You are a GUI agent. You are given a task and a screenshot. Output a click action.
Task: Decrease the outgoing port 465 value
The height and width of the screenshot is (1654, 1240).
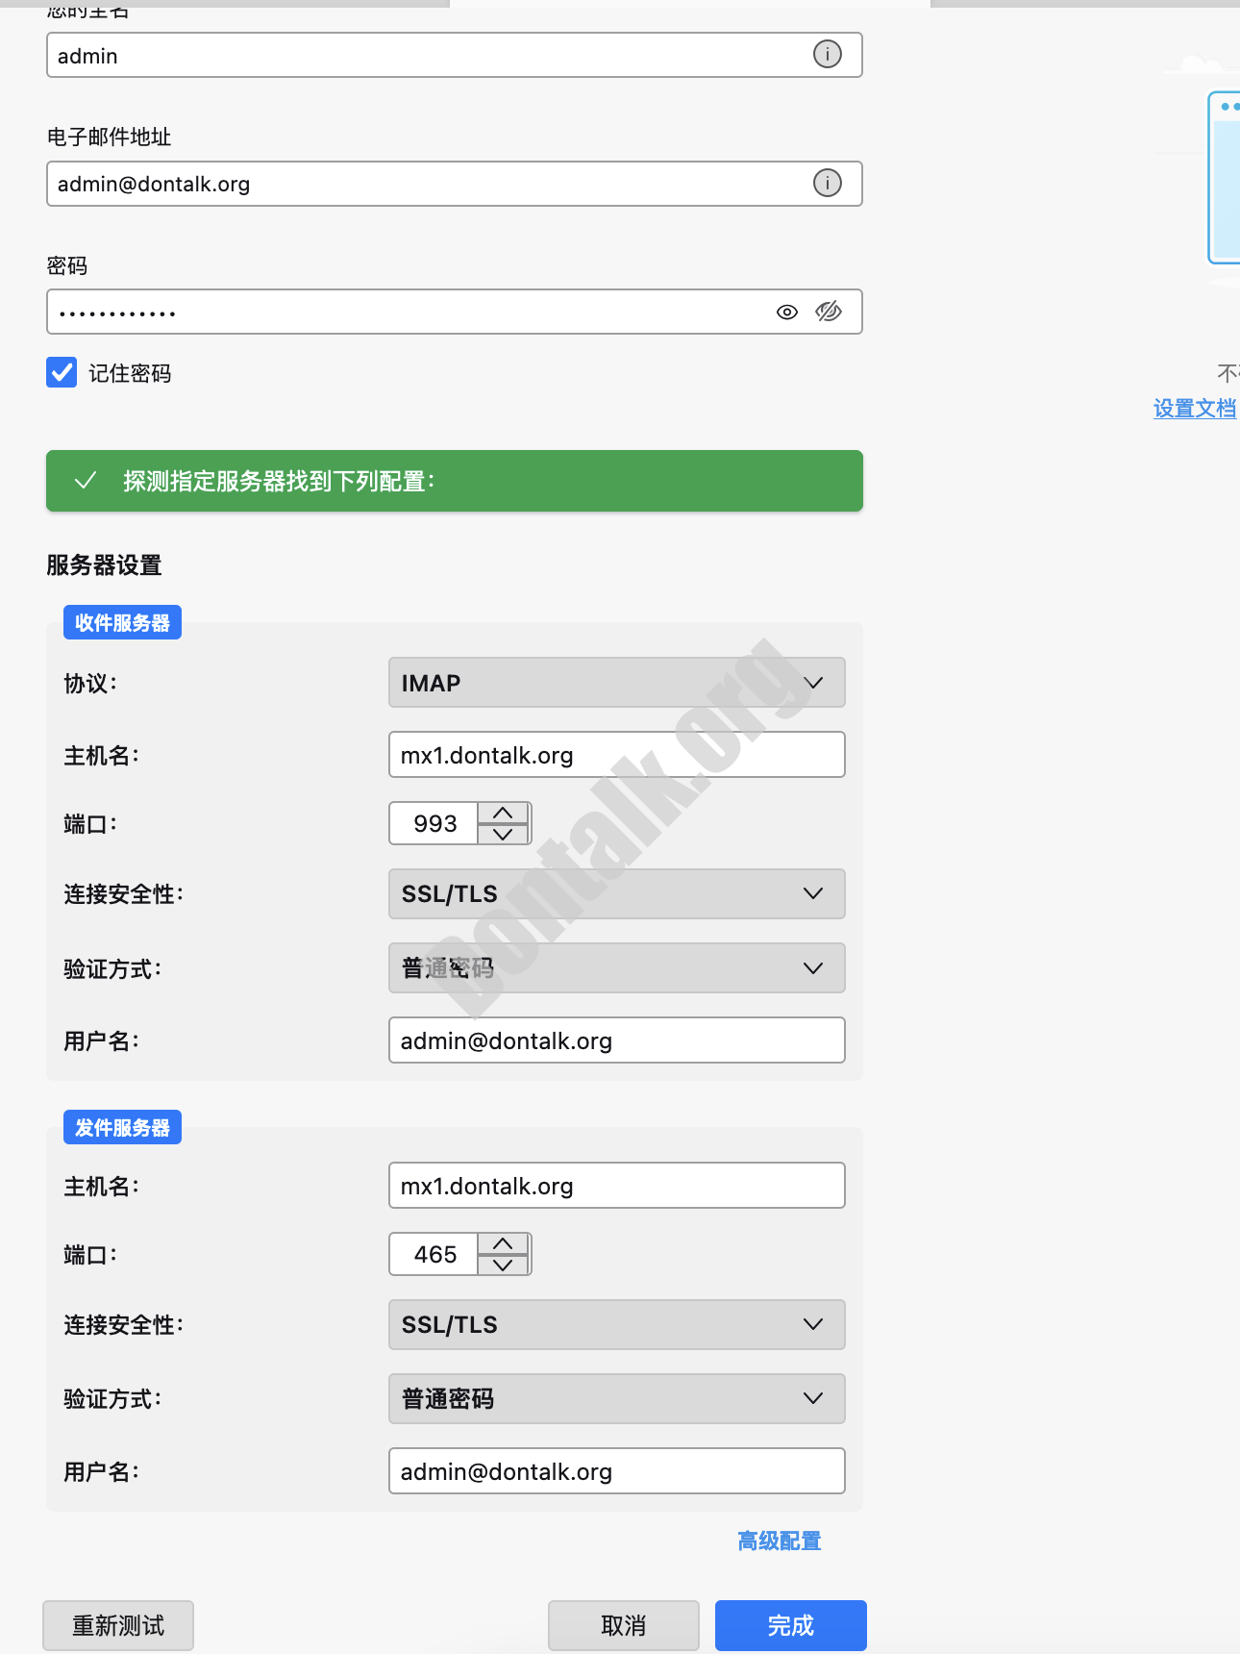503,1265
